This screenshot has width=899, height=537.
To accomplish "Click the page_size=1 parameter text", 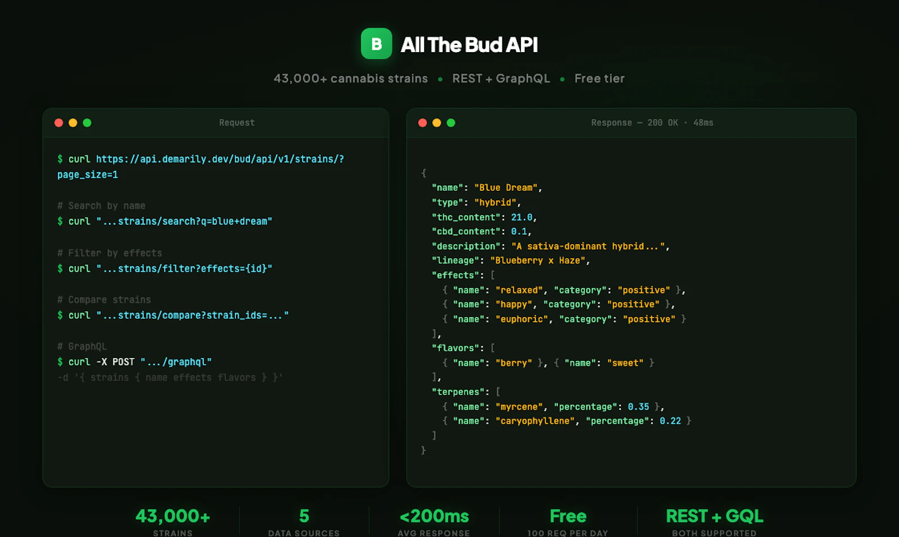I will 88,175.
